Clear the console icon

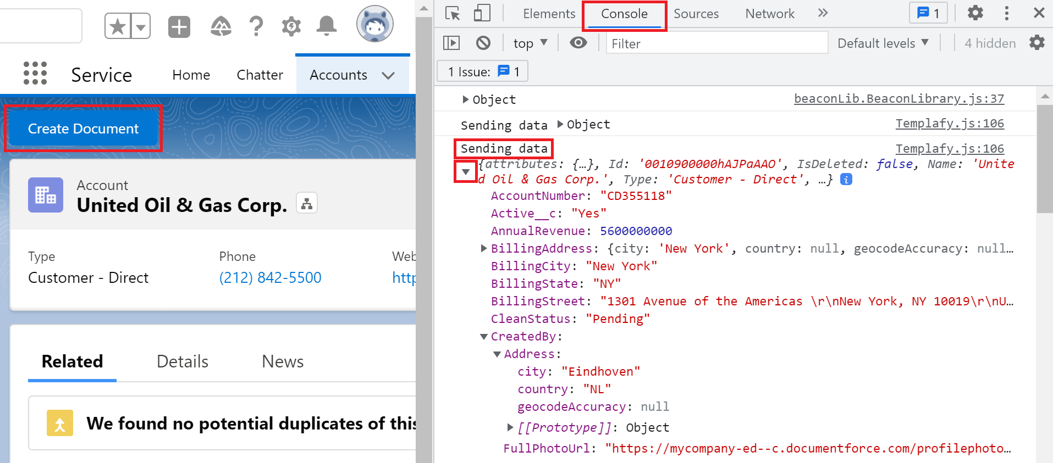point(483,43)
